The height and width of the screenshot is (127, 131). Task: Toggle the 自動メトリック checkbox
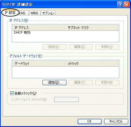12,93
